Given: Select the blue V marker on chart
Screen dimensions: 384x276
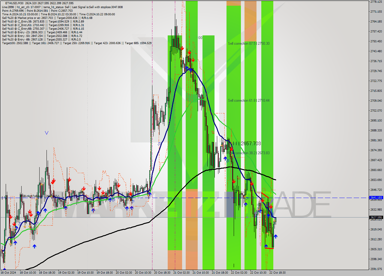Looking at the screenshot, I should click(46, 132).
